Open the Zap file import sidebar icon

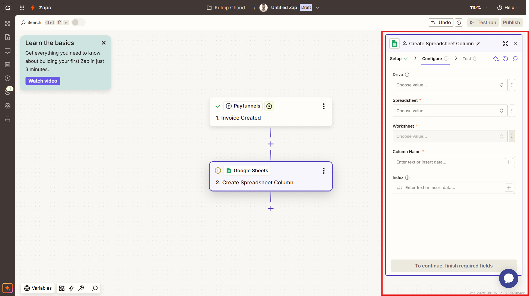[x=8, y=37]
